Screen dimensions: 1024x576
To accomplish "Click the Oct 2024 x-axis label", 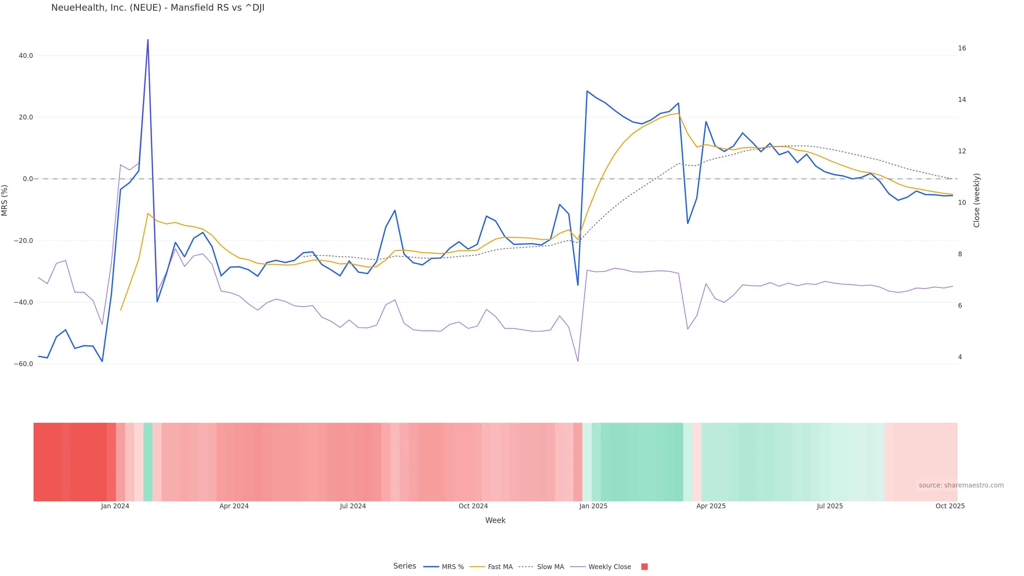I will click(473, 506).
